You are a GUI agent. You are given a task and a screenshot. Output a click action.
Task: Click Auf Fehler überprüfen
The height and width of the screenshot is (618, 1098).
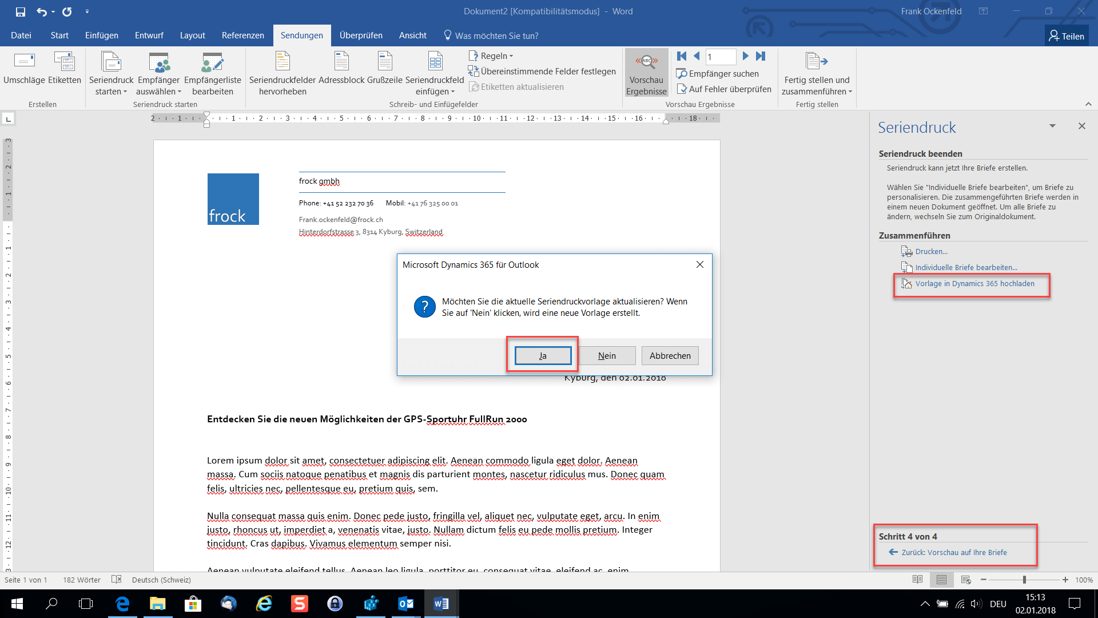(724, 89)
